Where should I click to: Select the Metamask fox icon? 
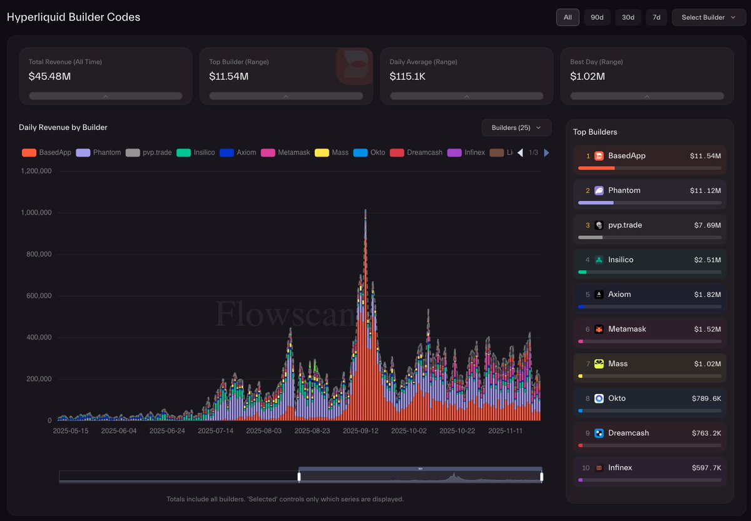pos(599,328)
